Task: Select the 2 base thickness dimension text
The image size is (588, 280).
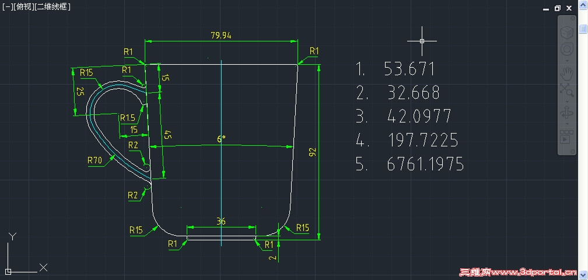Action: [273, 257]
